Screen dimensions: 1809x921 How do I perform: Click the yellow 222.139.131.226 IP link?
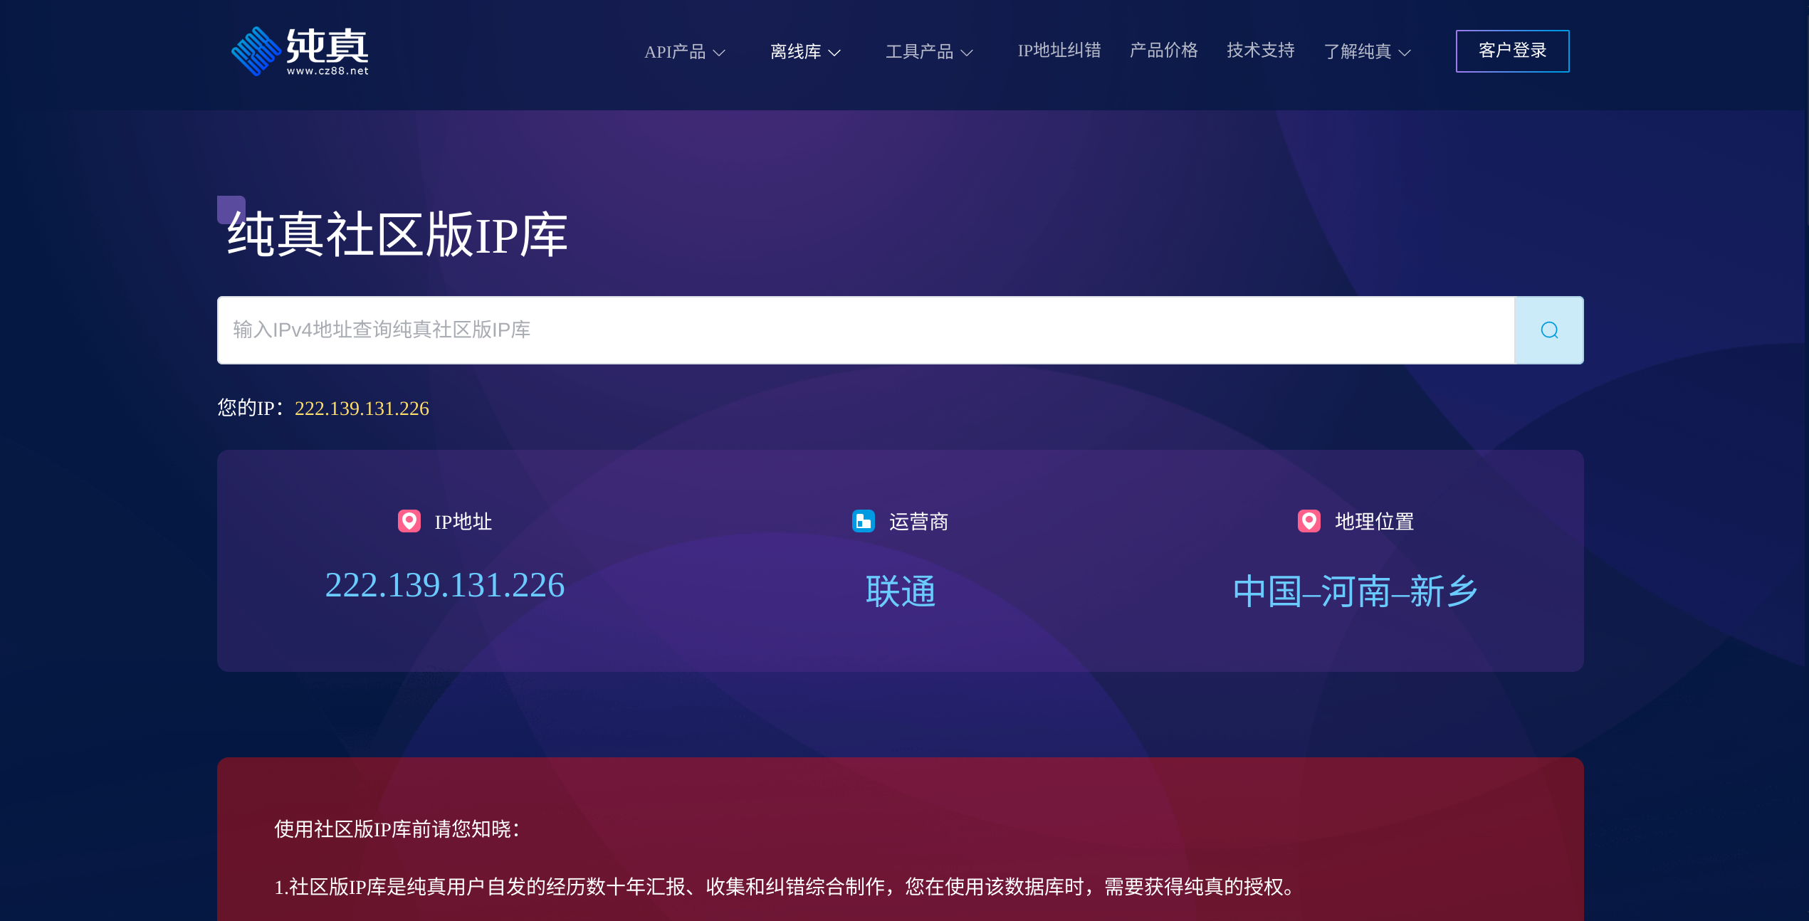pyautogui.click(x=362, y=409)
